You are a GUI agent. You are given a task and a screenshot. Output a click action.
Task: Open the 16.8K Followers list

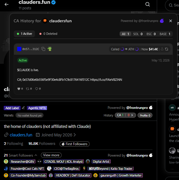click(x=42, y=144)
